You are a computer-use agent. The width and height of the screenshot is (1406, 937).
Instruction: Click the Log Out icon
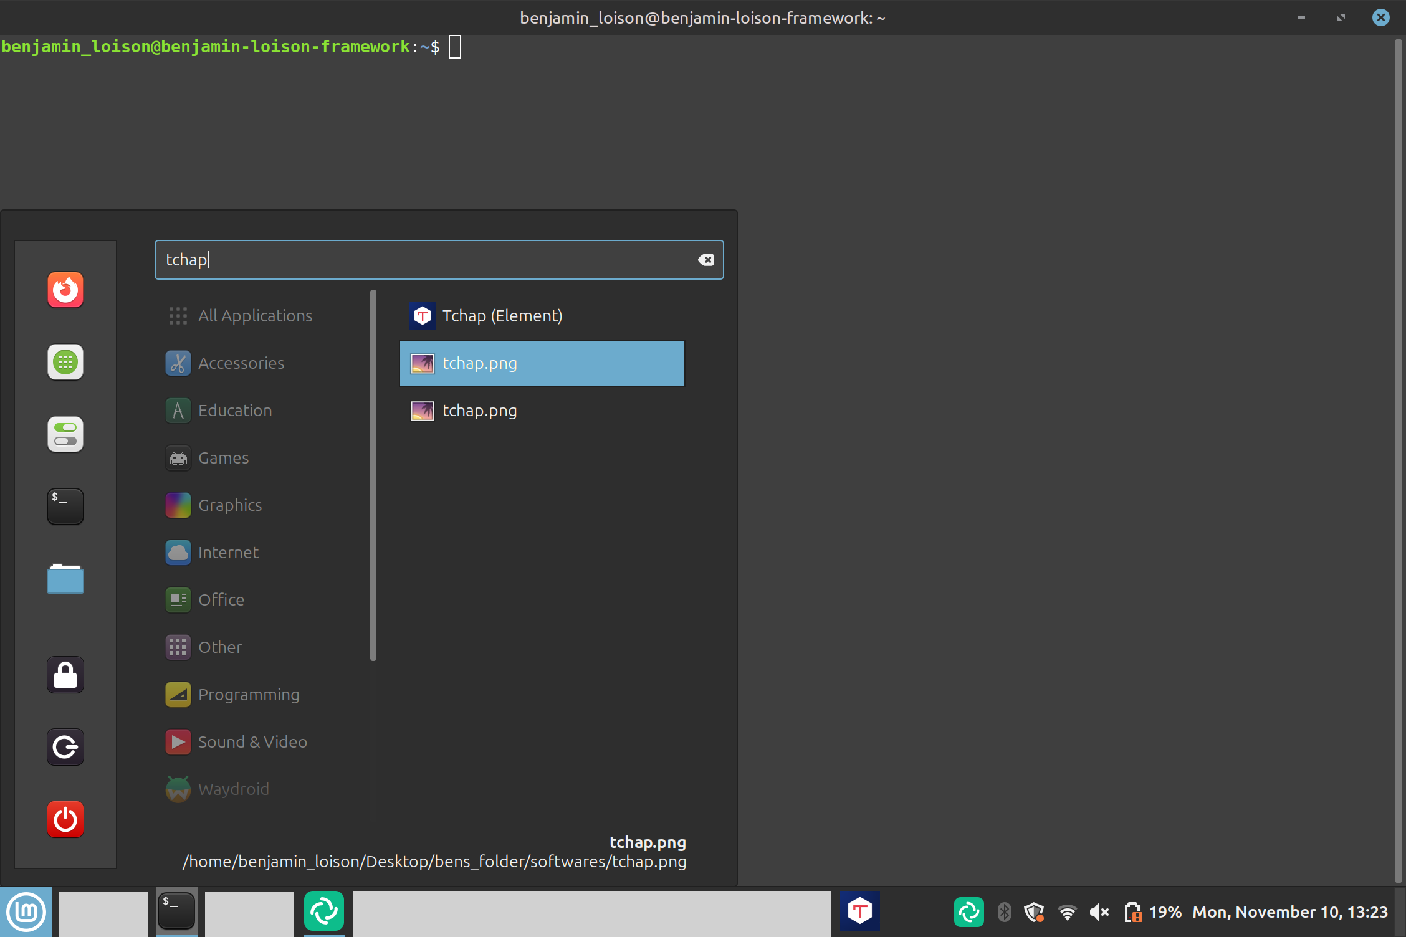(x=65, y=747)
